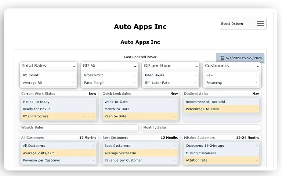
Task: Collapse the GP % card using its green dash
Action: 135,66
